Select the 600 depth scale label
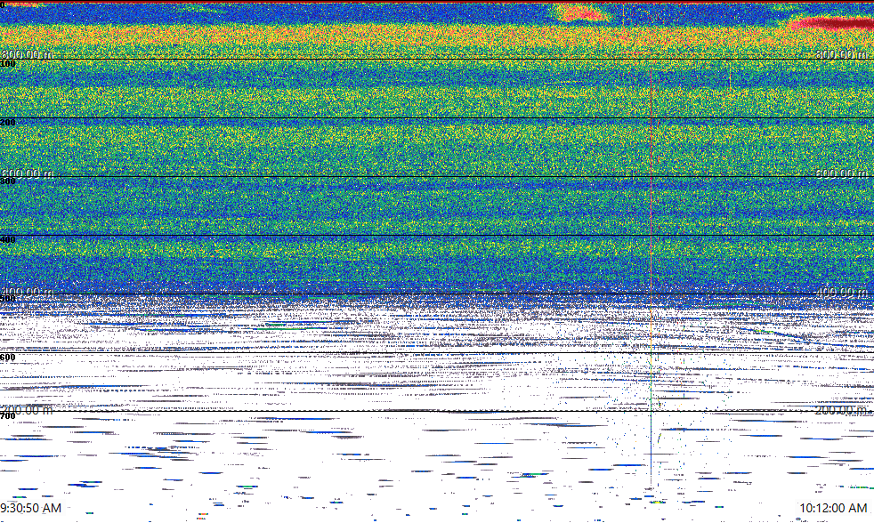This screenshot has height=523, width=874. [8, 358]
